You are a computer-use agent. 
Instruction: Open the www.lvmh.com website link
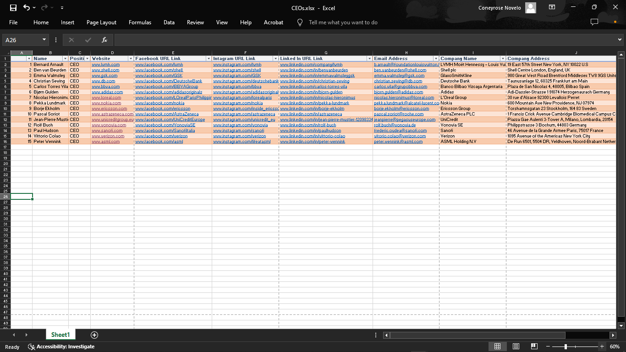pos(106,65)
